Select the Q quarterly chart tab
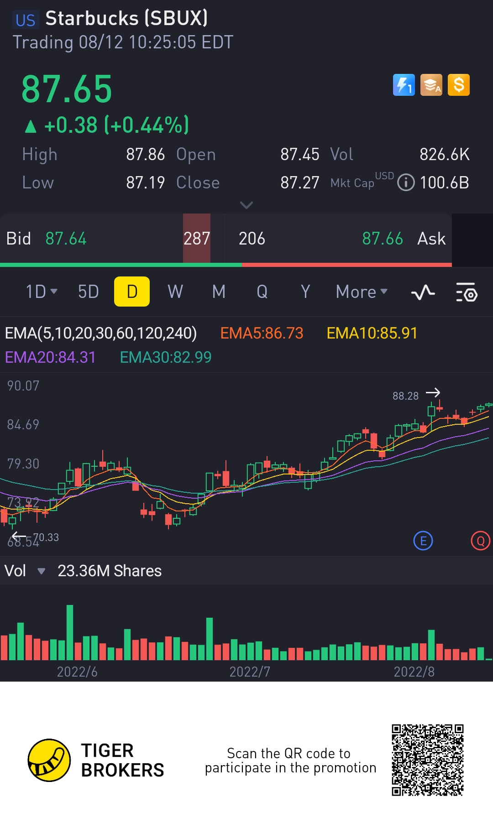493x839 pixels. coord(262,292)
